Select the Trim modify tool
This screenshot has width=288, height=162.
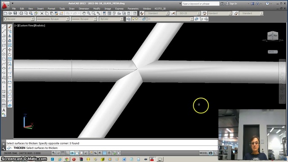[x=10, y=68]
